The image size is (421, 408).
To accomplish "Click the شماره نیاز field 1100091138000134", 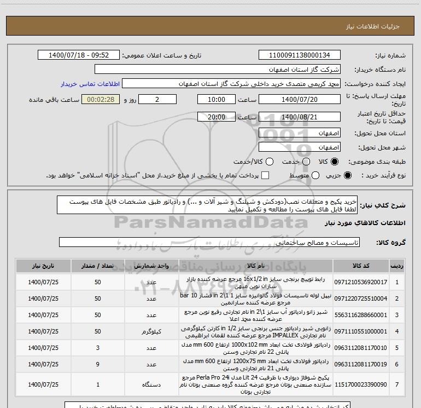I will [x=300, y=55].
